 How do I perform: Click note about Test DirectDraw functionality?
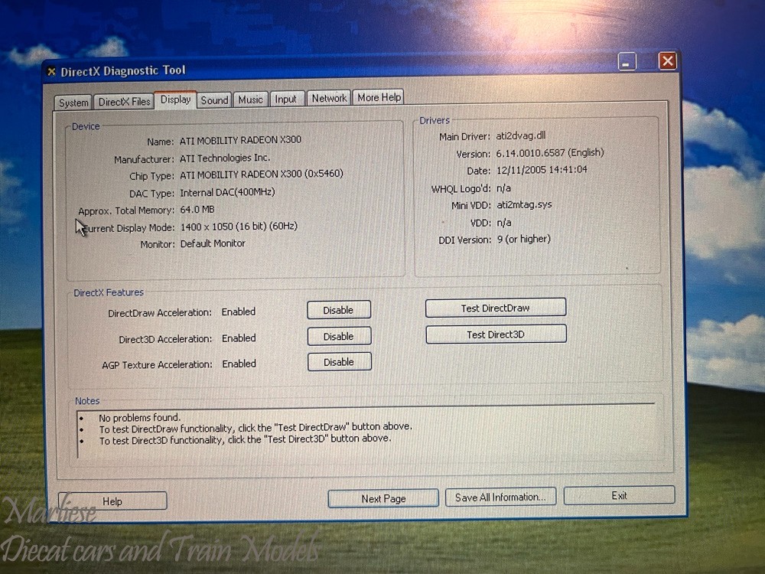pyautogui.click(x=256, y=428)
